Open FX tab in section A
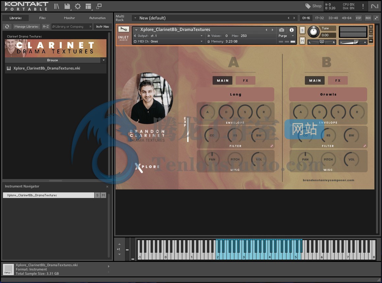Screen dimensions: 382x283 click(246, 80)
